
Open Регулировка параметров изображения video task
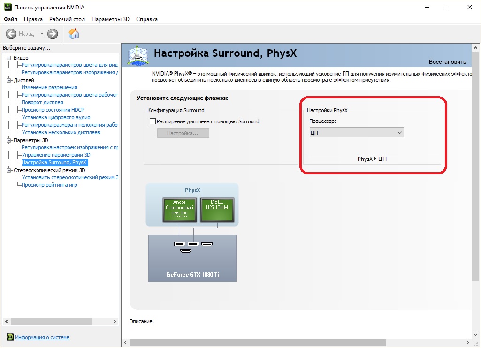pyautogui.click(x=69, y=72)
